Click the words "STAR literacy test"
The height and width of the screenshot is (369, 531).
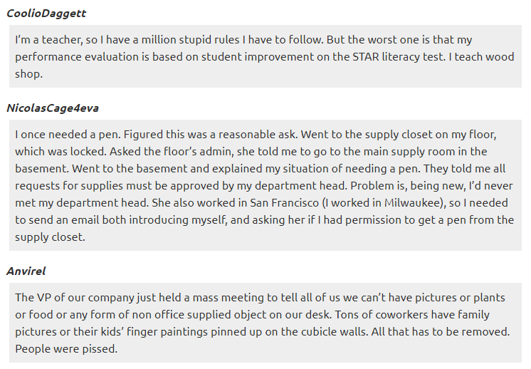(398, 57)
